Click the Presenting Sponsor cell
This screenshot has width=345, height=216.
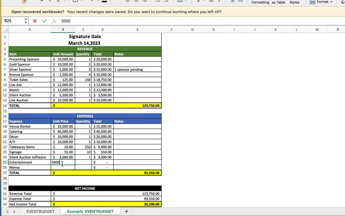point(30,59)
